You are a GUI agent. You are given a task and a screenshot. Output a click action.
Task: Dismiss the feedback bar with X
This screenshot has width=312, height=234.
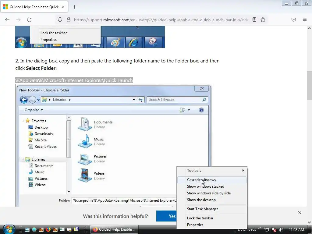pos(300,213)
